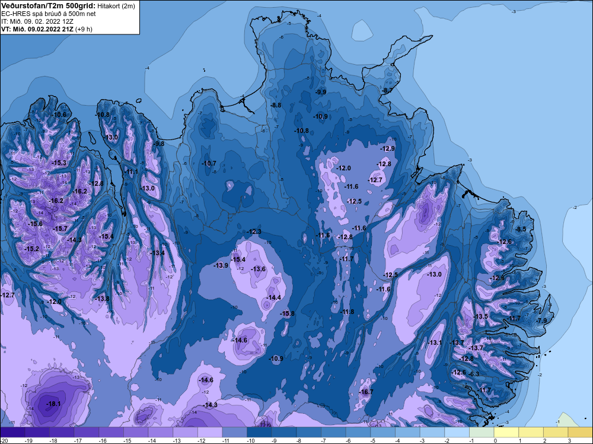593x444 pixels.
Task: Click the -13.4 temperature reading
Action: coord(157,253)
